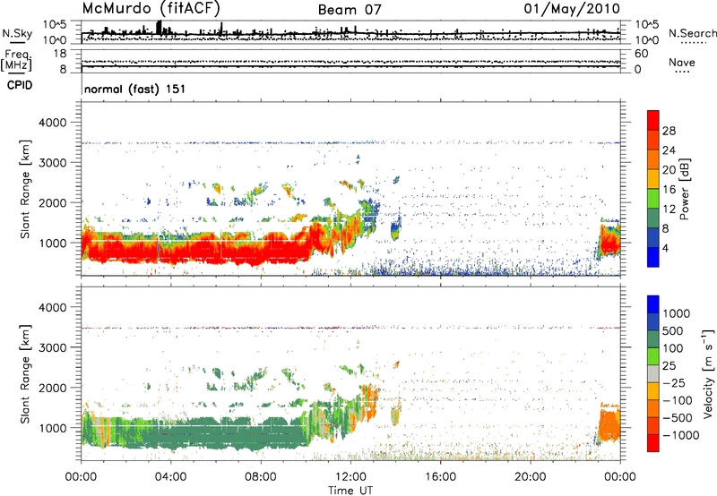Click the '-1000' label on Velocity colorbar
This screenshot has width=717, height=496.
point(680,435)
